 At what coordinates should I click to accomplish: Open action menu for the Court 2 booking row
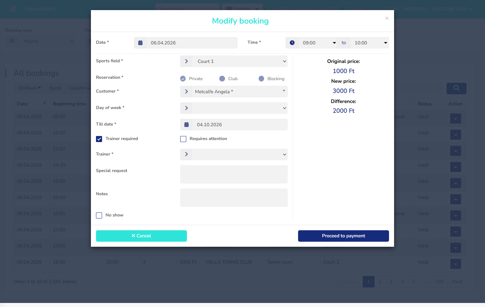click(x=456, y=264)
